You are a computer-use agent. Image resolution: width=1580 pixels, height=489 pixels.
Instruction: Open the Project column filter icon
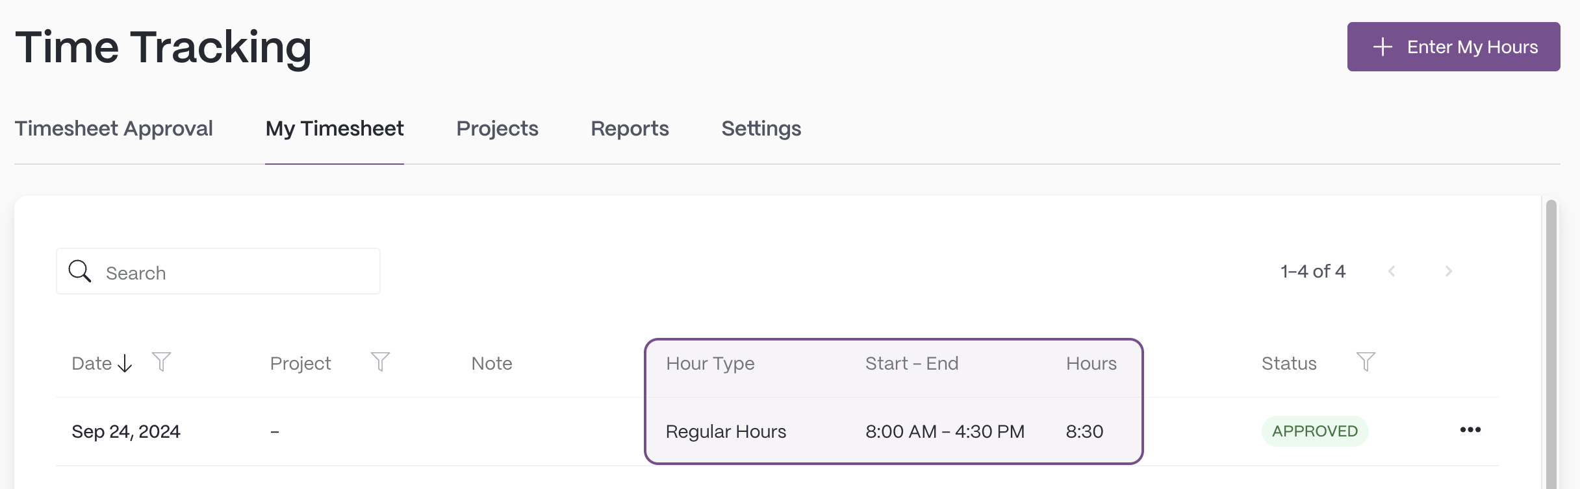pos(380,362)
